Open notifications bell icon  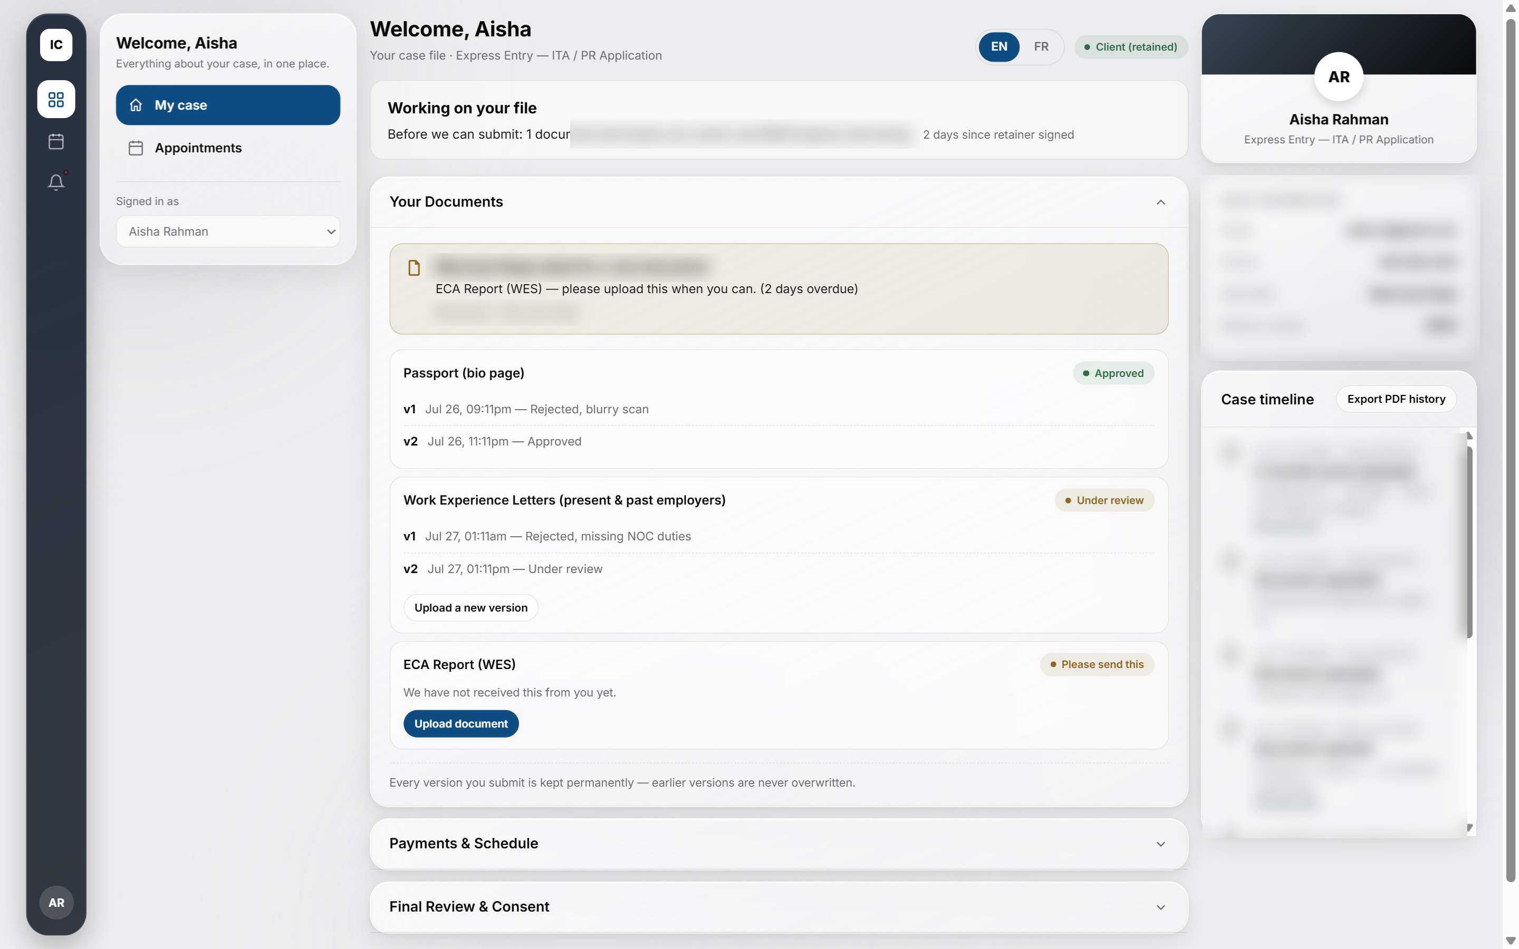point(56,182)
